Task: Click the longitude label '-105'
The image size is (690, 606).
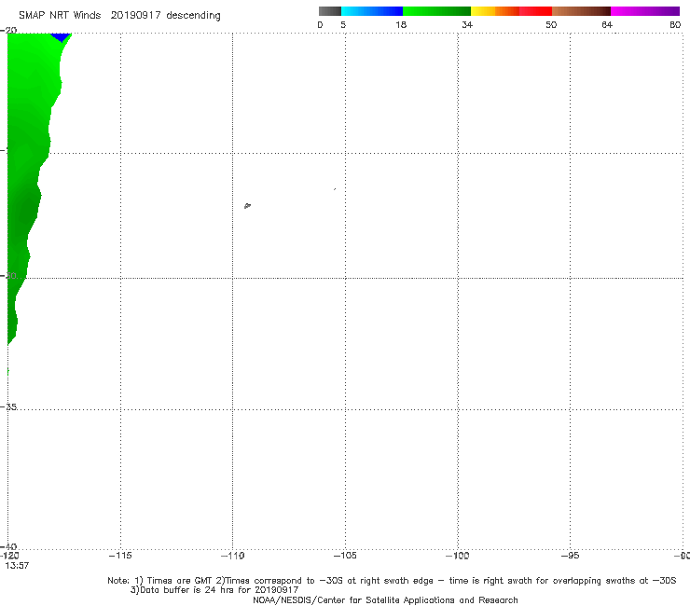Action: (345, 556)
